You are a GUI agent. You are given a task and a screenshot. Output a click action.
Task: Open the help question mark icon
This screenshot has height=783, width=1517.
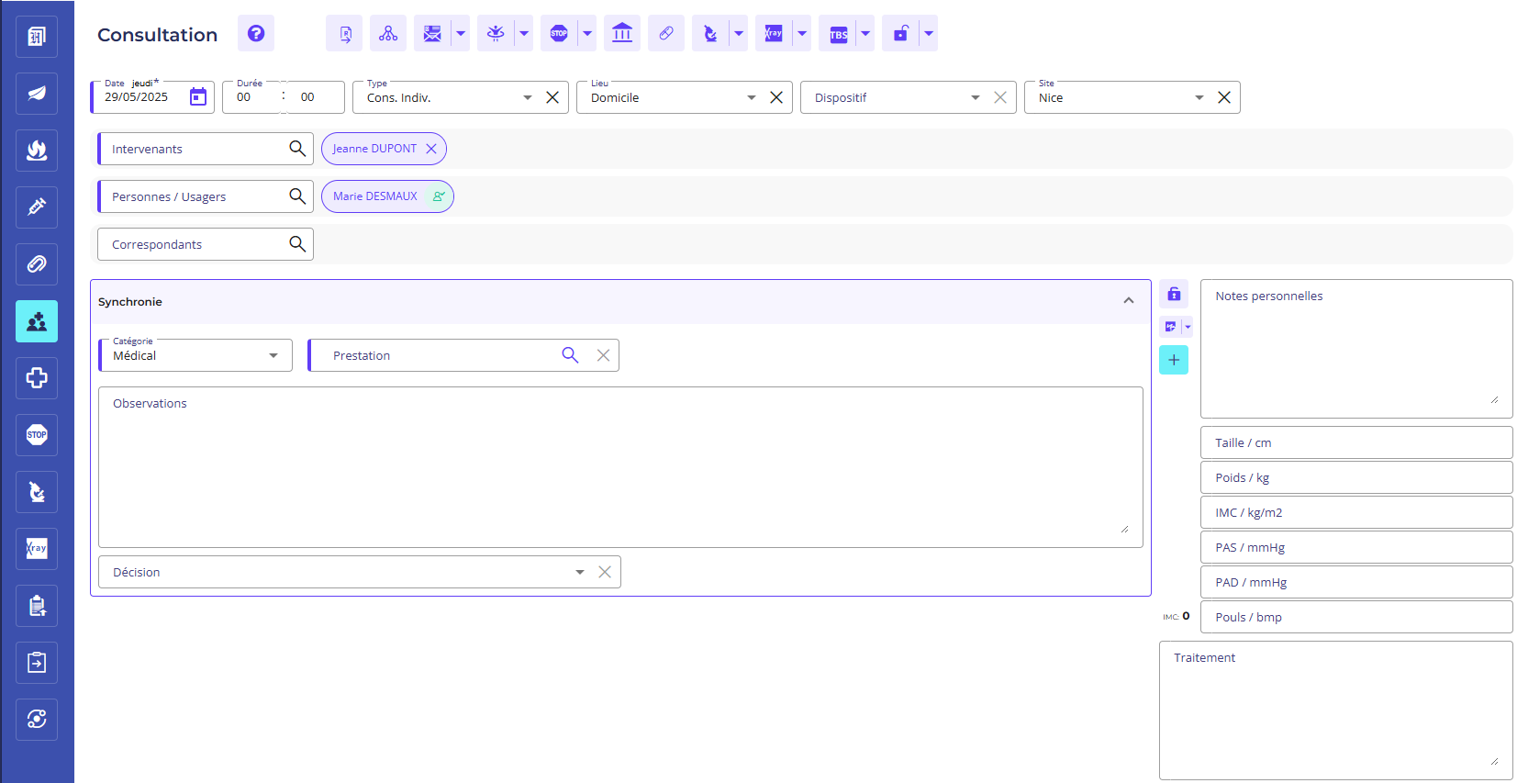[x=256, y=34]
